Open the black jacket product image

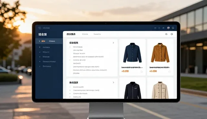point(133,90)
